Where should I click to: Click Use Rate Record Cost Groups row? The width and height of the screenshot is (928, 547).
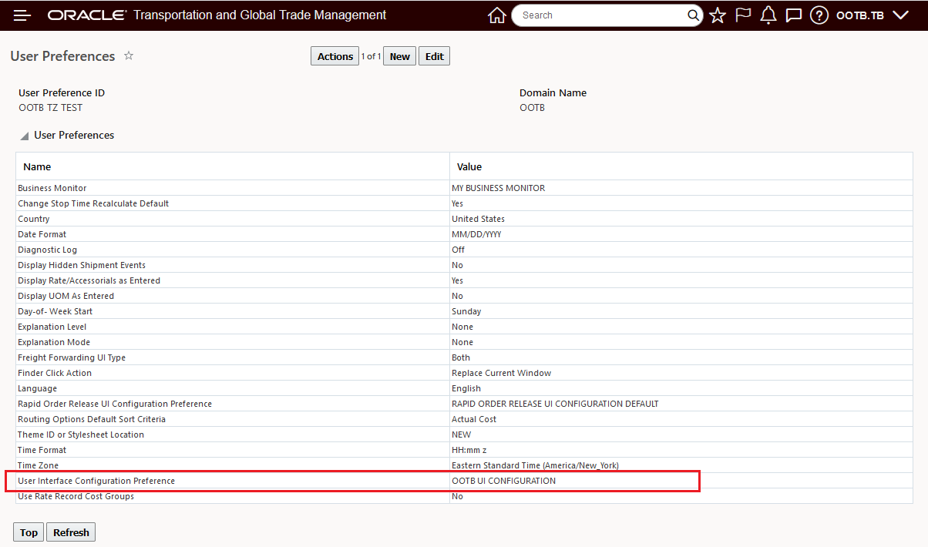pos(76,496)
